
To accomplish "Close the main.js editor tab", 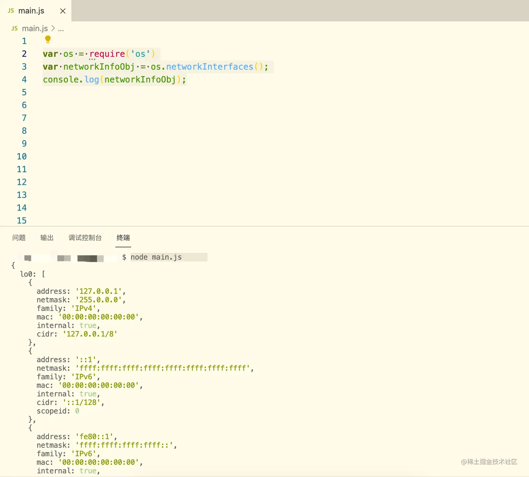I will [x=63, y=11].
